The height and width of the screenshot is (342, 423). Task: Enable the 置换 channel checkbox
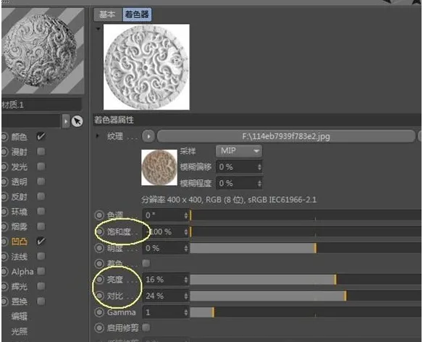point(41,301)
